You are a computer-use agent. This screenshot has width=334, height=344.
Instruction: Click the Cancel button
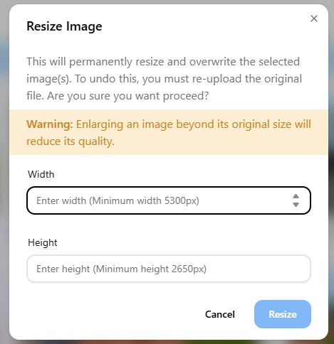[220, 314]
